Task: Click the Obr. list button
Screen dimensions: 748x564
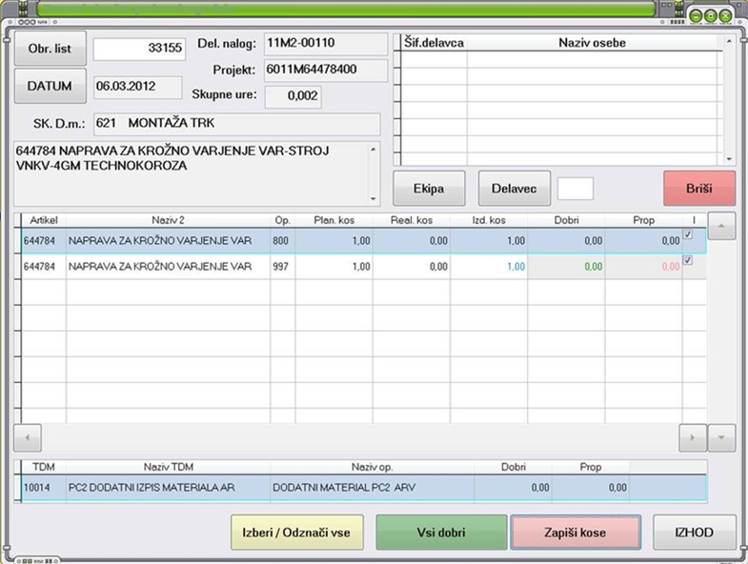Action: coord(51,49)
